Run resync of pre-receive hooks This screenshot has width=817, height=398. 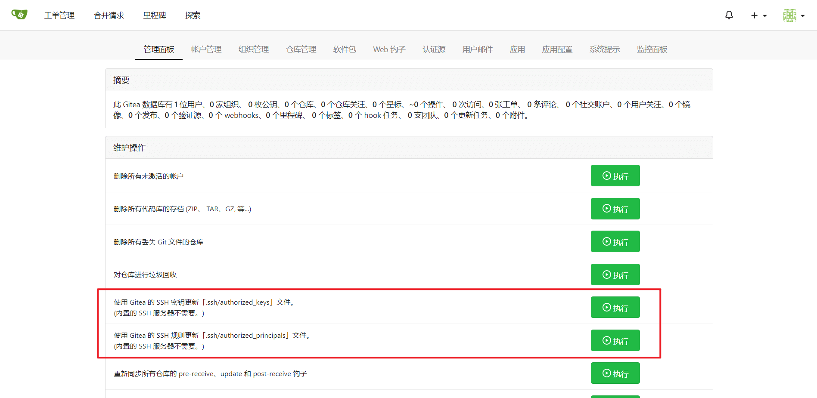(615, 373)
